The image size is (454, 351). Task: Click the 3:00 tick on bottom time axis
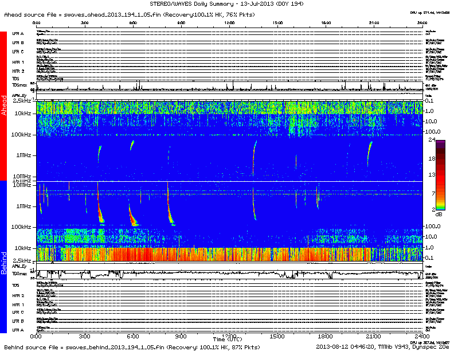pyautogui.click(x=85, y=336)
